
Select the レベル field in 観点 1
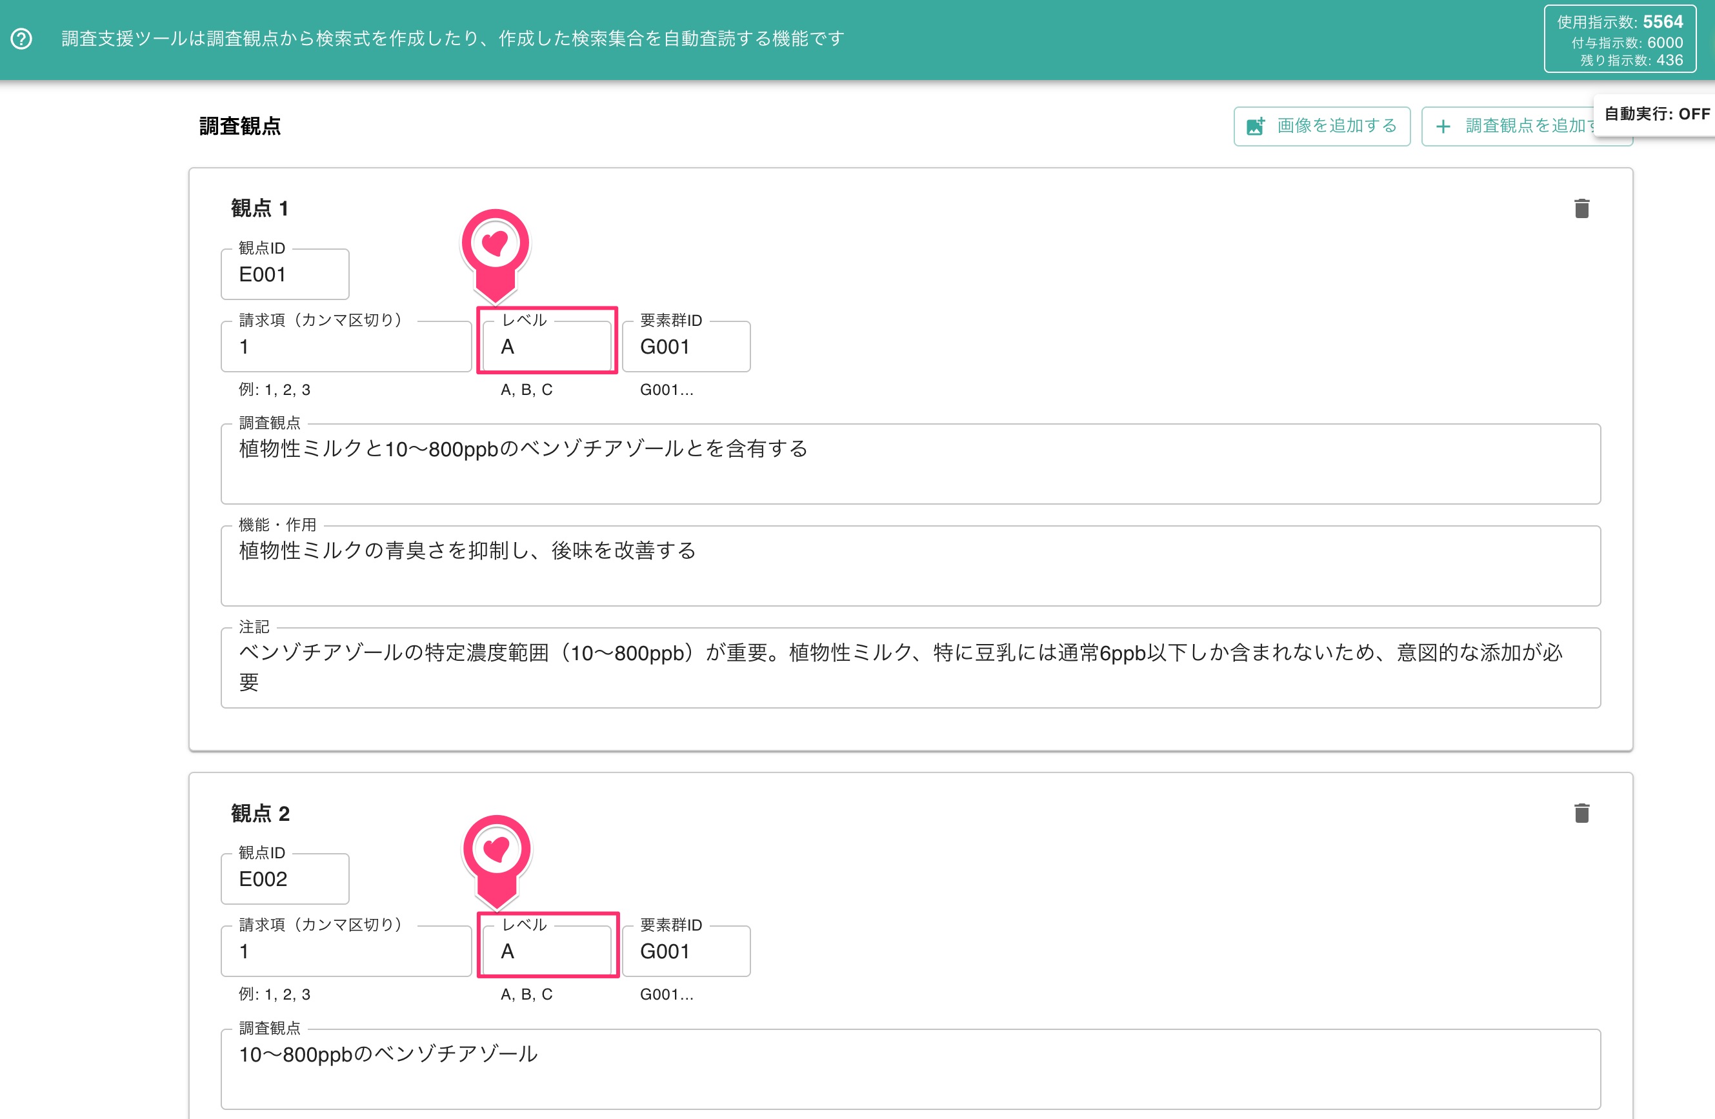click(547, 347)
